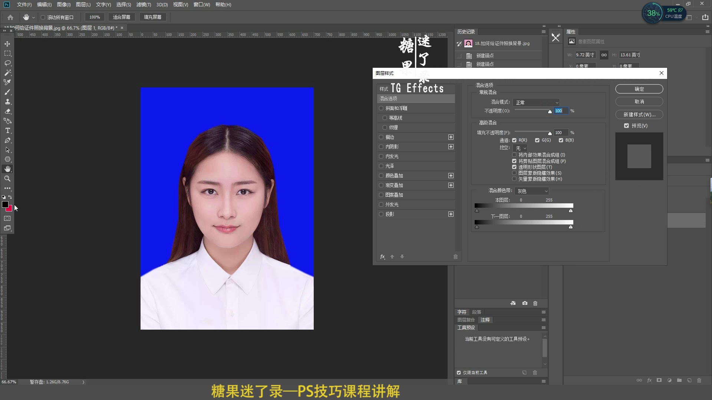Open the 挖空 dropdown showing 无
The height and width of the screenshot is (400, 712).
(521, 148)
